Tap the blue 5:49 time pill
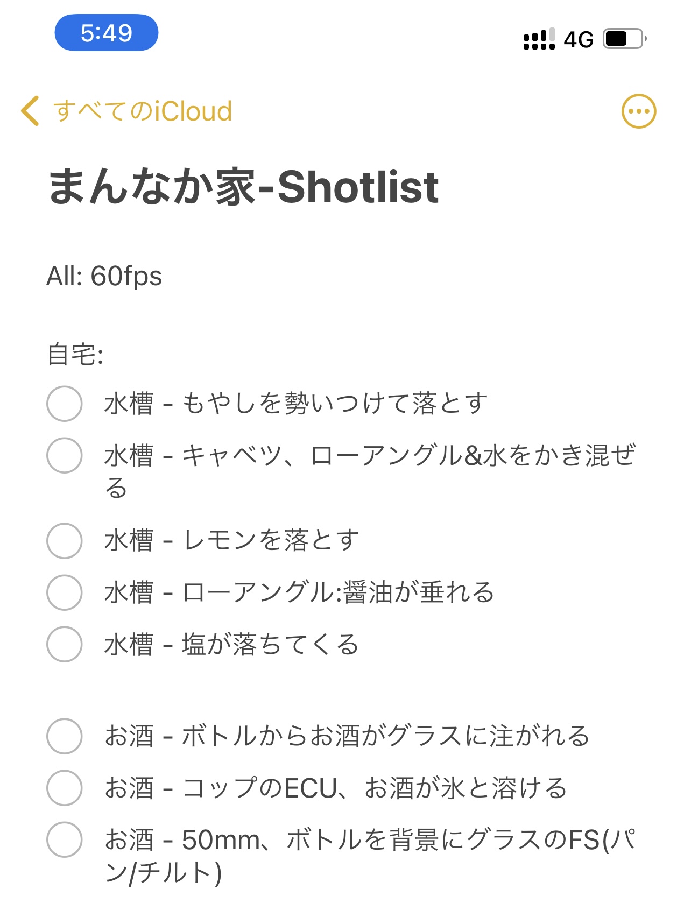691x903 pixels. (x=106, y=33)
